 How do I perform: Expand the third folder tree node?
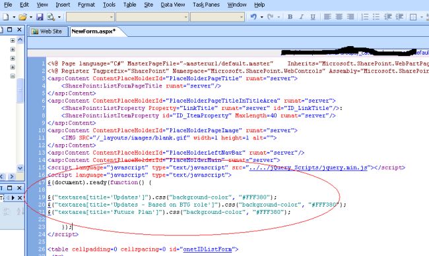tap(13, 59)
